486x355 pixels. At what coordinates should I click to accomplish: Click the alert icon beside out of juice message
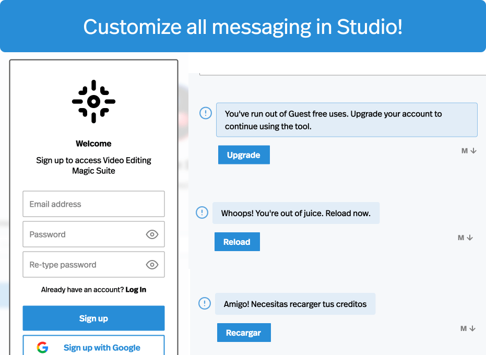(202, 212)
